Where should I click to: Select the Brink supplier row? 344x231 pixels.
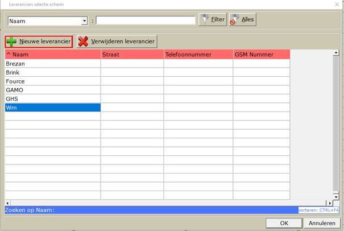147,72
